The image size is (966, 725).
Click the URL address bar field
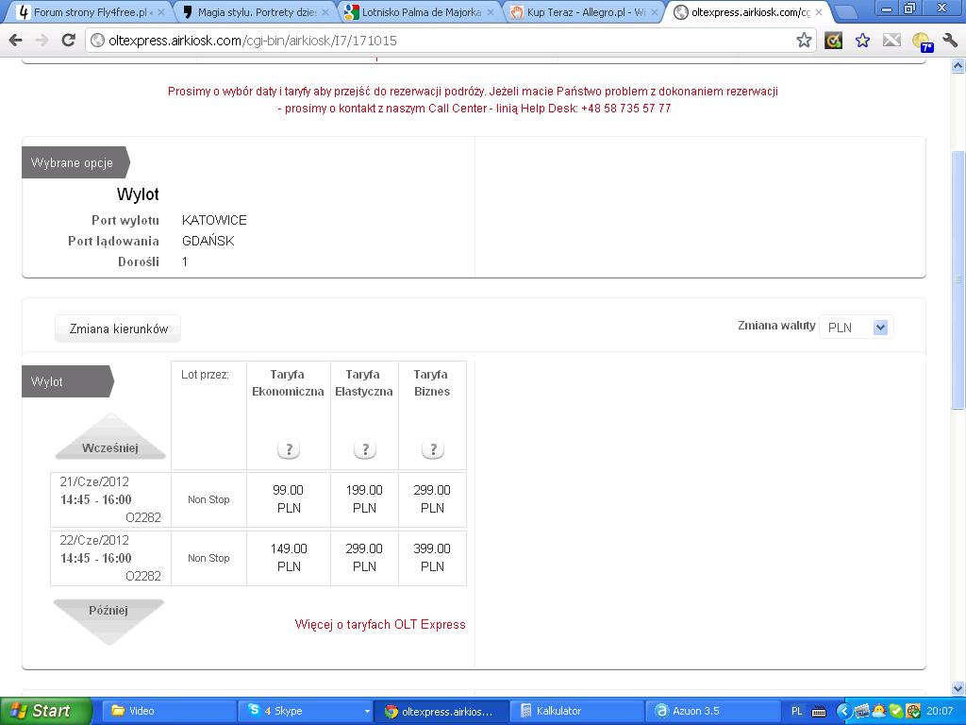coord(441,41)
